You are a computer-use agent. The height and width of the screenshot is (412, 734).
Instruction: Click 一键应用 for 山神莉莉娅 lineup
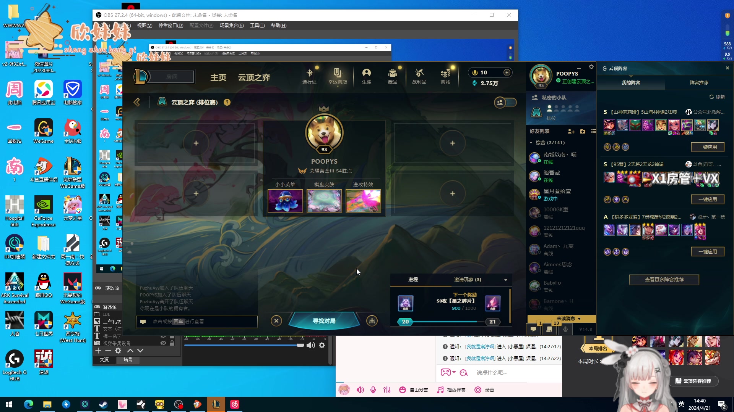pyautogui.click(x=708, y=147)
